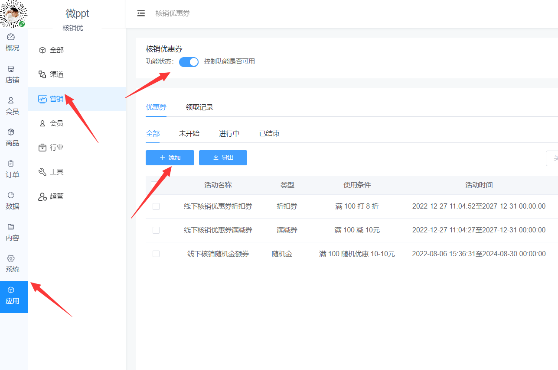Click the QR code avatar thumbnail
The image size is (558, 370).
pyautogui.click(x=13, y=14)
